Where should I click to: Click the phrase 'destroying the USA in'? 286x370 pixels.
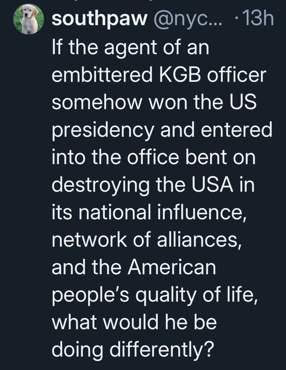(154, 186)
